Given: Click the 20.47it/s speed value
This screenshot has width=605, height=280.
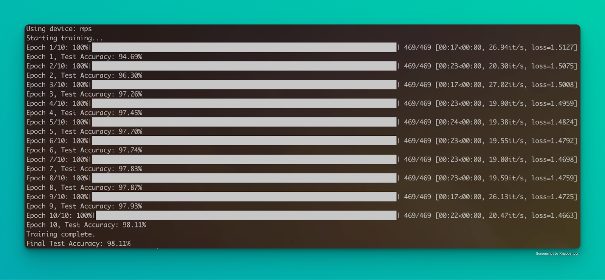Looking at the screenshot, I should (507, 215).
